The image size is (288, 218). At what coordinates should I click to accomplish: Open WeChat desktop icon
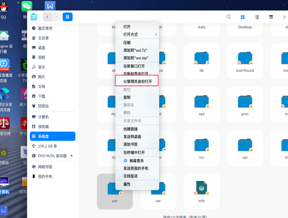(27, 6)
